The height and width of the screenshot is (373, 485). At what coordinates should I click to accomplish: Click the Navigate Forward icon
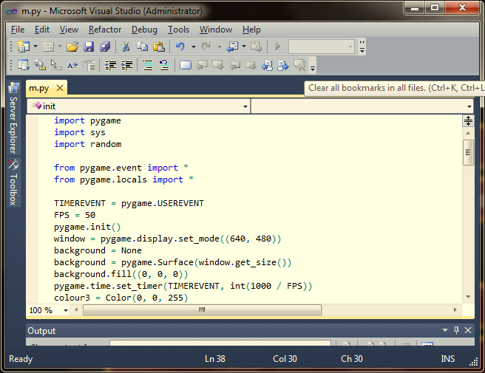pyautogui.click(x=256, y=47)
